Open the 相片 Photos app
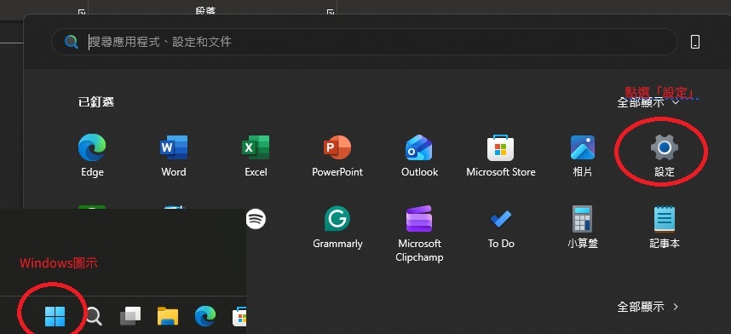The width and height of the screenshot is (731, 334). (582, 155)
